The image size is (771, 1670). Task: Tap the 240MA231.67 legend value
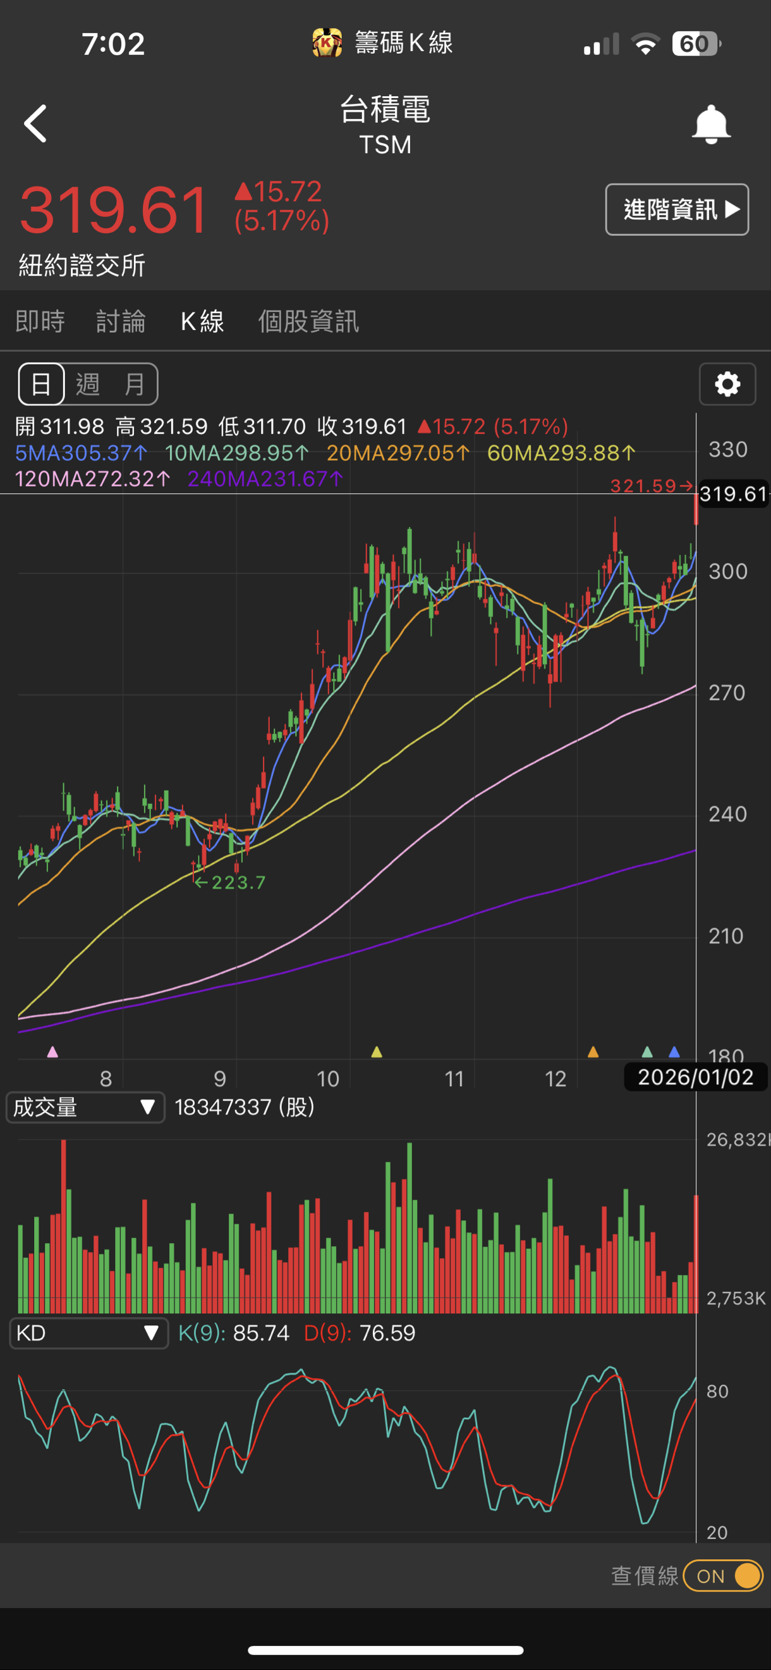(265, 479)
